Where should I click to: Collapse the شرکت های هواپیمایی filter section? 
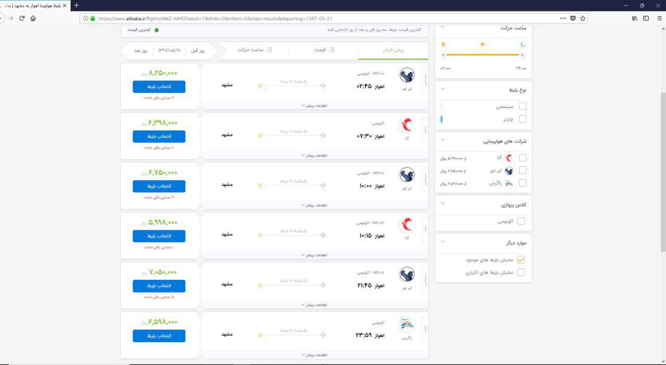click(x=443, y=140)
